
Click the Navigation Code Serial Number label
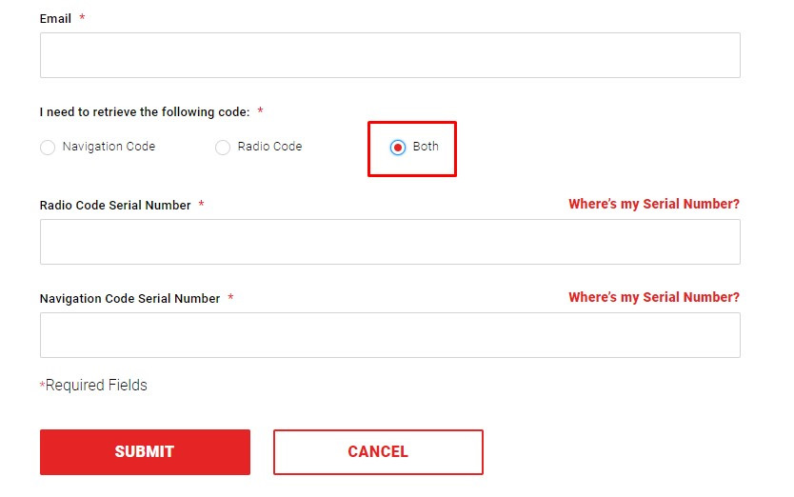(x=129, y=299)
